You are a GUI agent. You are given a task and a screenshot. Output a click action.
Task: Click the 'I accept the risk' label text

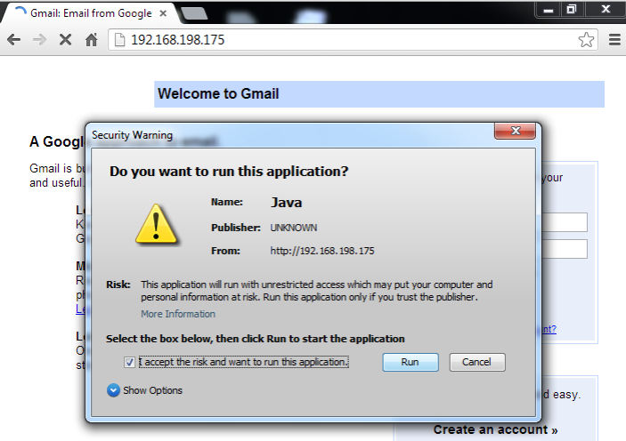[244, 362]
